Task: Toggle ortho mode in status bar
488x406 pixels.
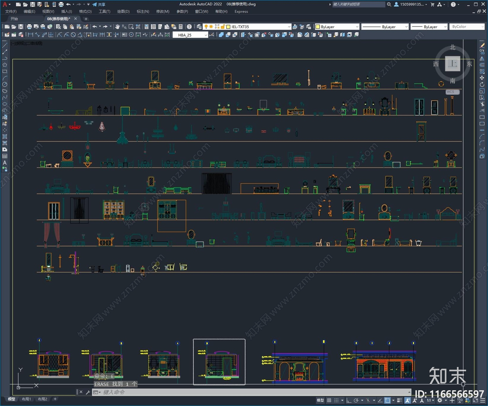Action: click(349, 401)
